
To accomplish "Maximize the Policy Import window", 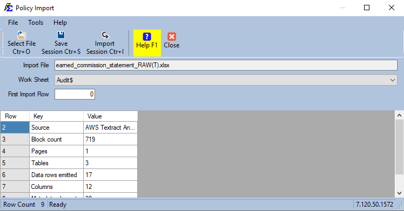I will [x=367, y=8].
